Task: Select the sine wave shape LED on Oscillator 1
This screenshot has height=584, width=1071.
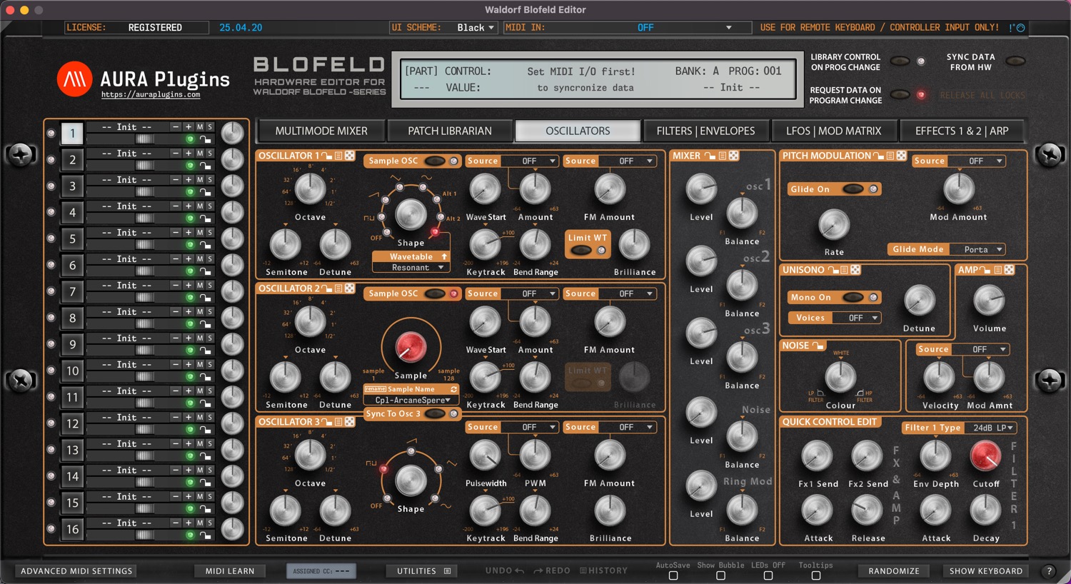Action: click(422, 188)
